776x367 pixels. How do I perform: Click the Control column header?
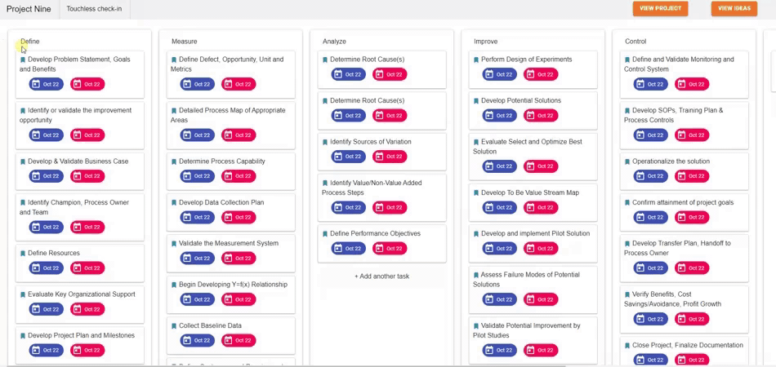(636, 42)
